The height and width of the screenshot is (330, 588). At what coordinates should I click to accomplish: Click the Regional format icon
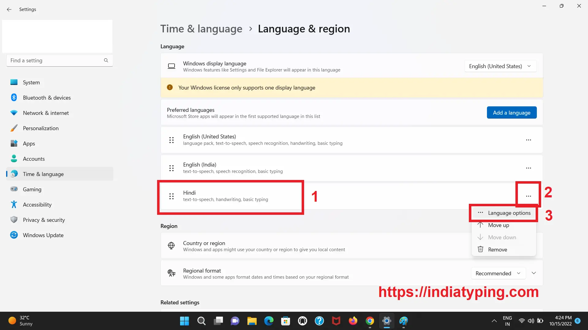click(x=171, y=273)
